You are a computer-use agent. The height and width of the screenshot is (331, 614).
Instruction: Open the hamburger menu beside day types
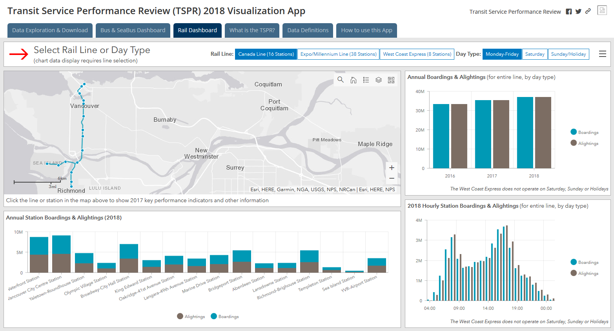coord(603,54)
